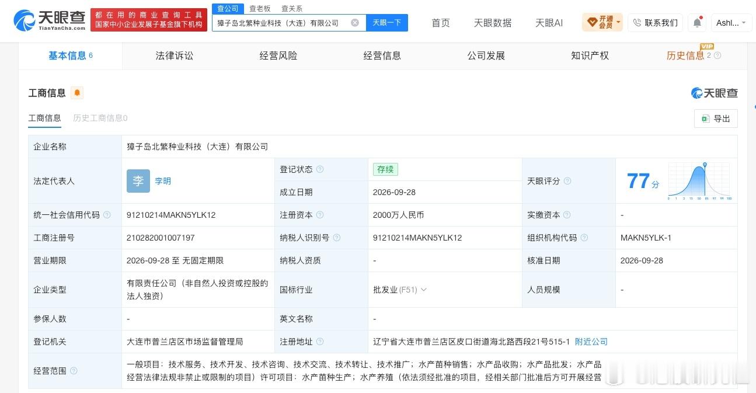
Task: Select the 查公司 search tab
Action: pyautogui.click(x=228, y=9)
